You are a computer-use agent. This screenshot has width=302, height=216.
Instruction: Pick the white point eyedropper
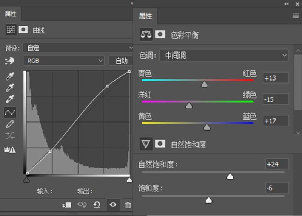coord(10,99)
